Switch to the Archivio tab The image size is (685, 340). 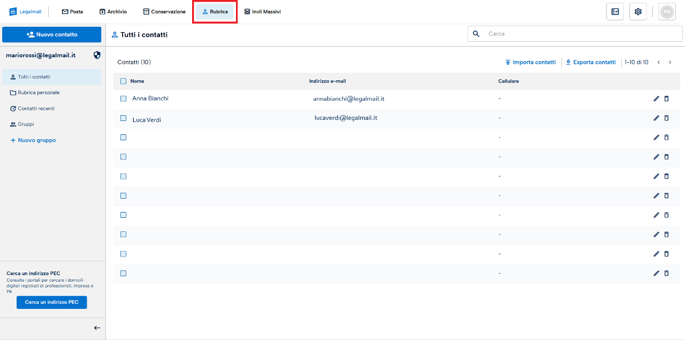113,12
